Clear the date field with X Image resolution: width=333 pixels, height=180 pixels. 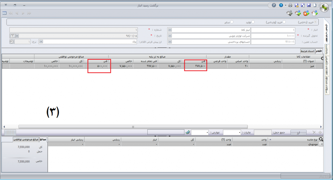point(17,36)
